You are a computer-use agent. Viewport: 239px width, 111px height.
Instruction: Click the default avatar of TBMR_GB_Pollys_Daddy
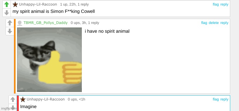pos(20,23)
